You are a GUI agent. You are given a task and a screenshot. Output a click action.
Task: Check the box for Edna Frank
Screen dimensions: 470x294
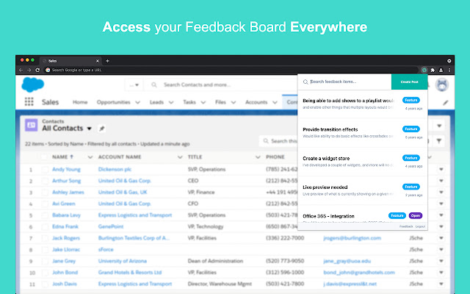[x=45, y=227]
